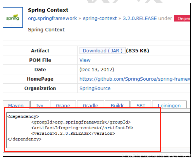Click the Spring logo thumbnail
Viewport: 194px width, 161px height.
[x=13, y=17]
